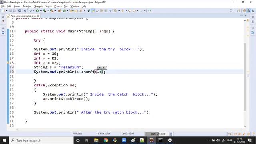
Task: Select the ExceptionExamples.java editor tab
Action: [x=23, y=16]
